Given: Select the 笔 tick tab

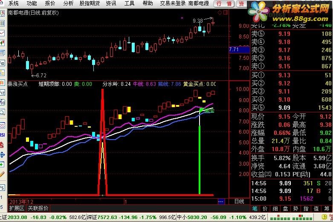Looking at the screenshot, I should pos(255,209).
